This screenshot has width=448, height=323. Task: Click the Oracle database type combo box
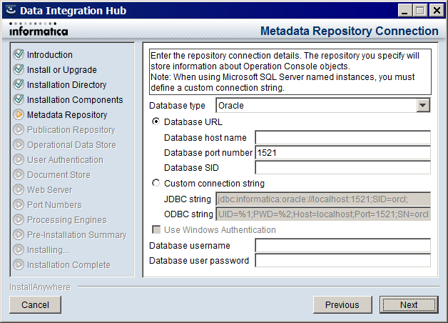pos(323,105)
